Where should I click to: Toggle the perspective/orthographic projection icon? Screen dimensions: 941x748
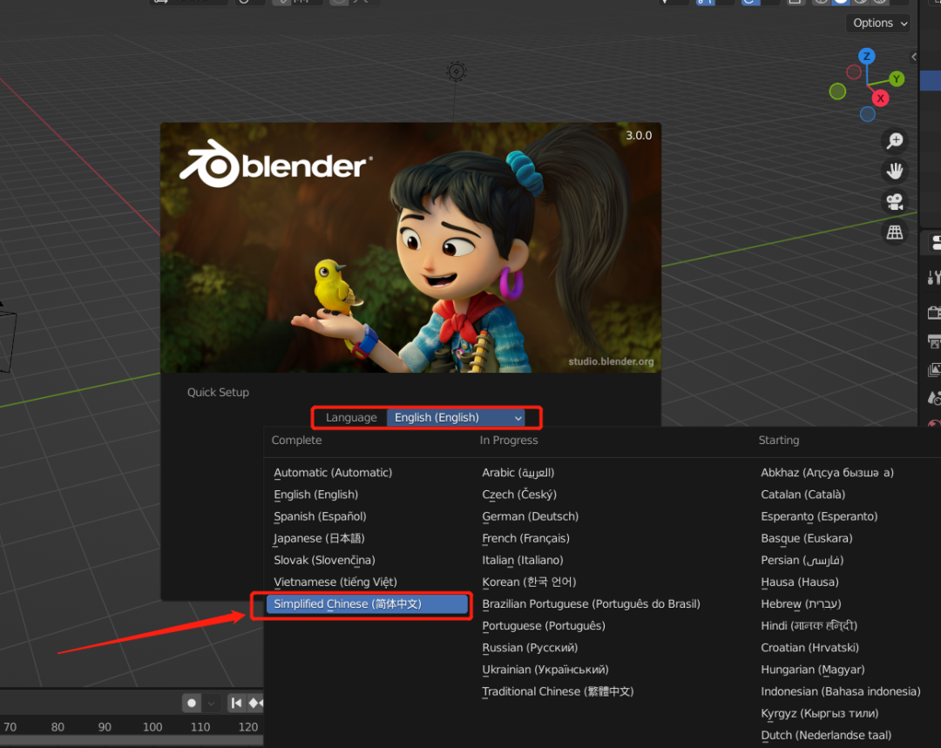895,232
